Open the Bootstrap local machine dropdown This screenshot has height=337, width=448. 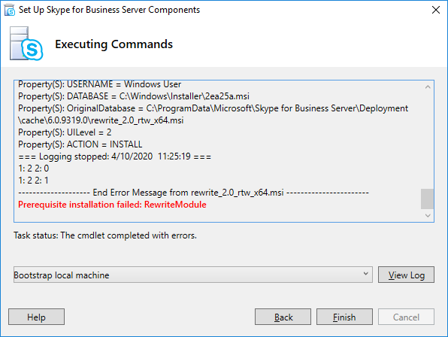[x=193, y=275]
